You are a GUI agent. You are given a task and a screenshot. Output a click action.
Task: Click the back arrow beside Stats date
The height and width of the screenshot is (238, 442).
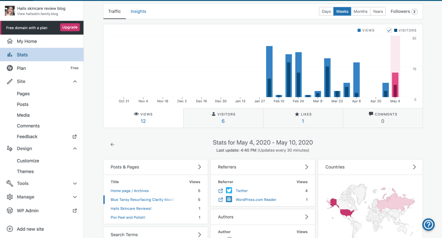coord(112,144)
